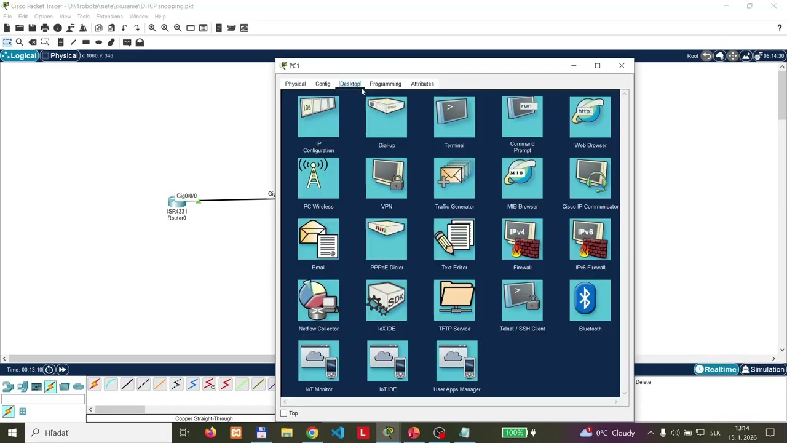Click the Undo toolbar icon
This screenshot has height=443, width=787.
pyautogui.click(x=124, y=28)
